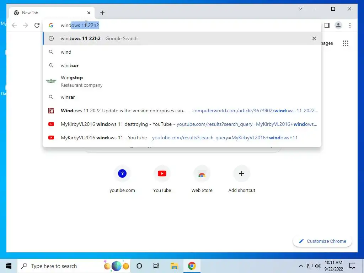The width and height of the screenshot is (364, 273).
Task: Open Task View on the taskbar
Action: (x=156, y=266)
